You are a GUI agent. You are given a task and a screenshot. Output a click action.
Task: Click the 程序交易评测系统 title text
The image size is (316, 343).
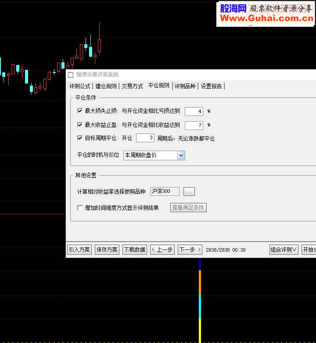point(97,75)
